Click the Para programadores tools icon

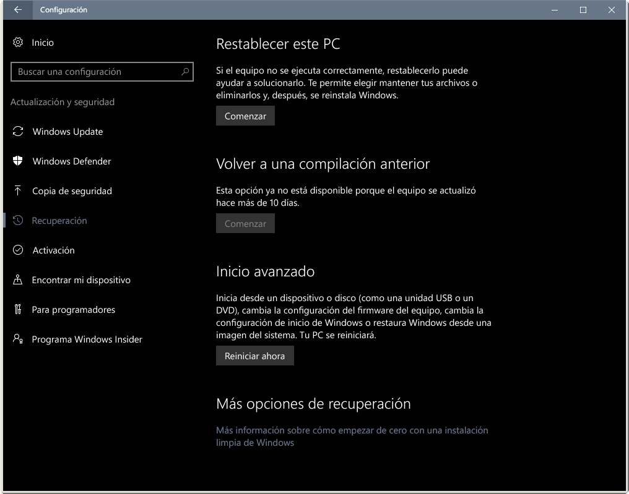click(x=18, y=309)
